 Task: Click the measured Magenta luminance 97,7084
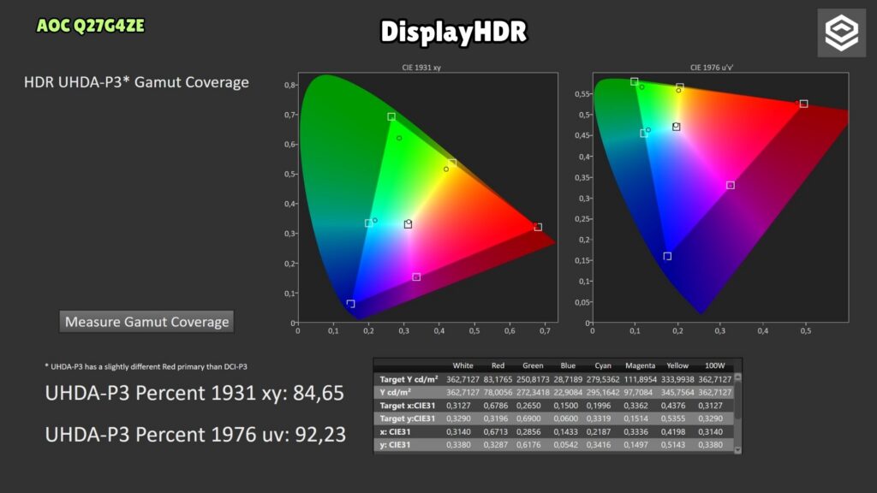click(x=640, y=392)
